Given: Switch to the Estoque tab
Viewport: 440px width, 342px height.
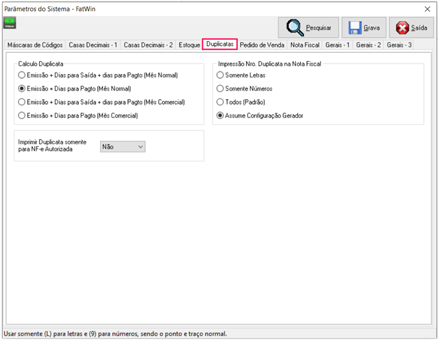Looking at the screenshot, I should 189,45.
